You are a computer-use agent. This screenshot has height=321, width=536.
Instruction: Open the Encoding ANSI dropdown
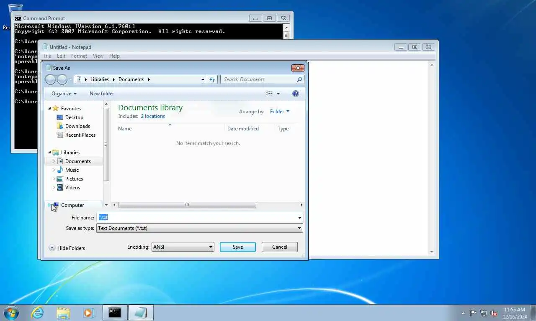(x=183, y=247)
